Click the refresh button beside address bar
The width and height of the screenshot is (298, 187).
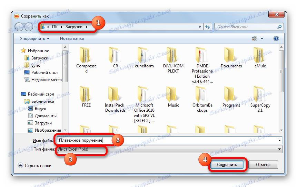coord(208,27)
